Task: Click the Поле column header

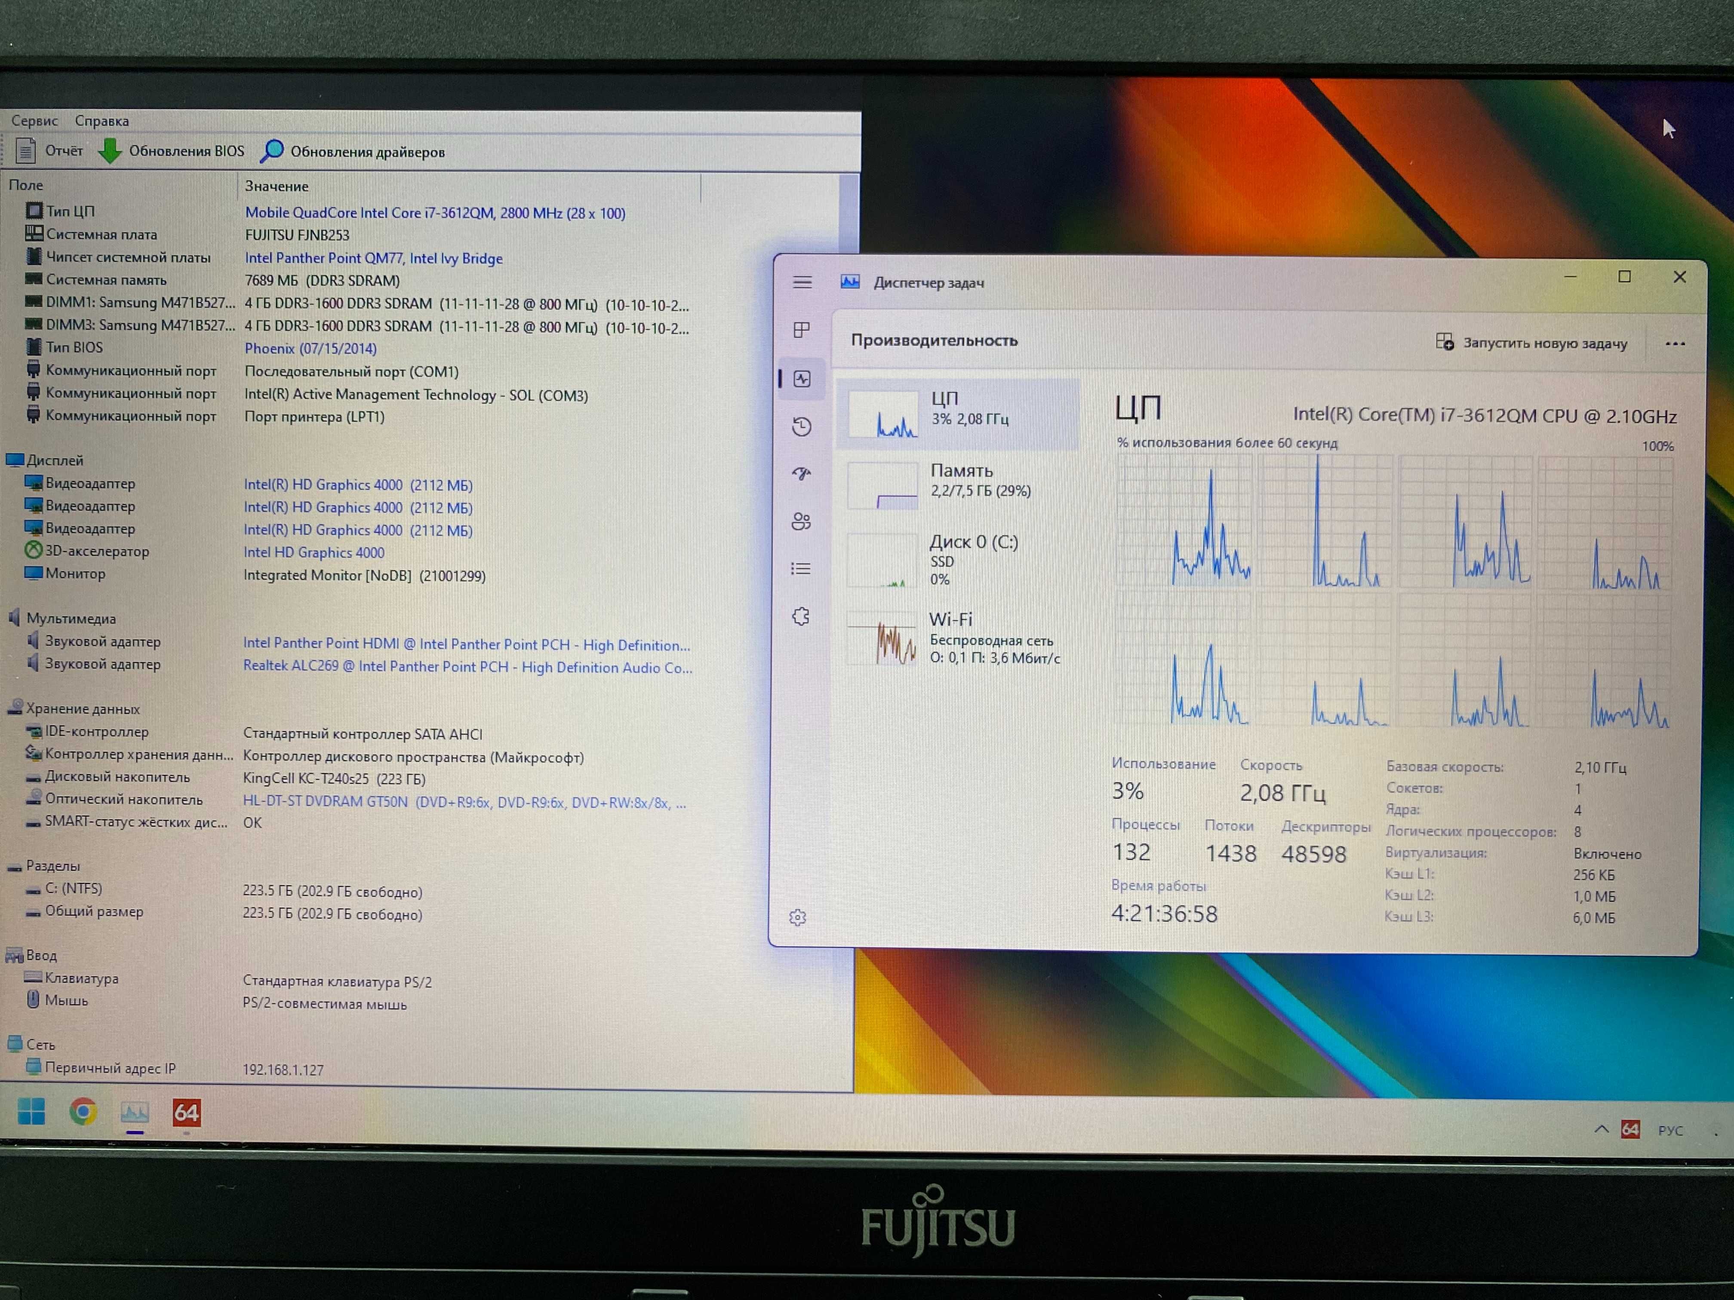Action: [119, 186]
